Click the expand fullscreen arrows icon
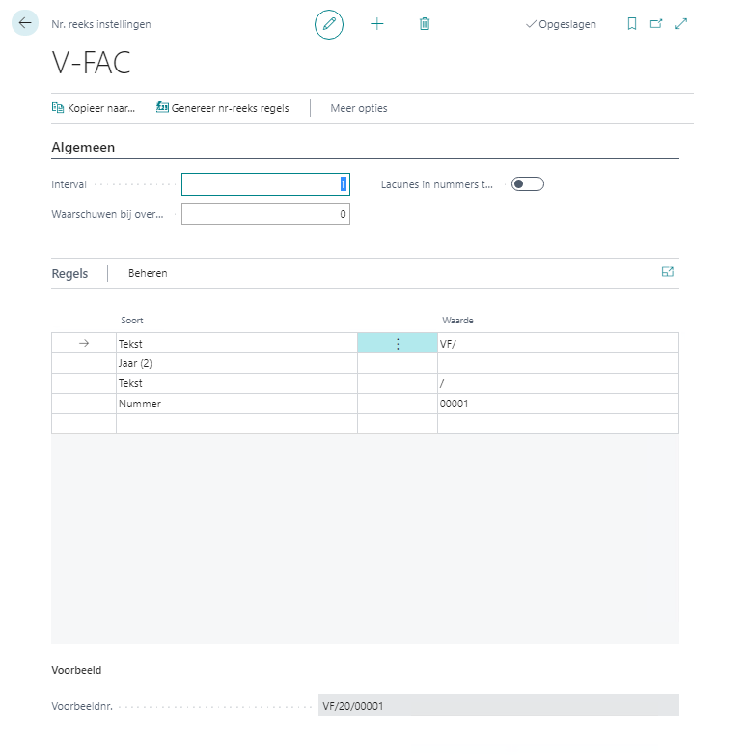 coord(681,24)
